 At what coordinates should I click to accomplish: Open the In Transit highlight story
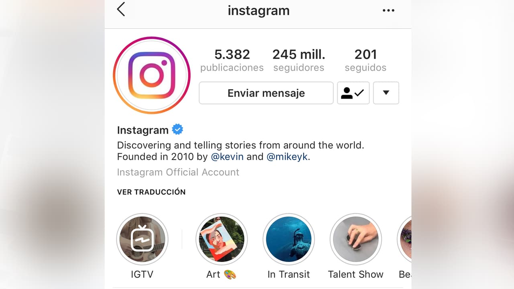289,239
